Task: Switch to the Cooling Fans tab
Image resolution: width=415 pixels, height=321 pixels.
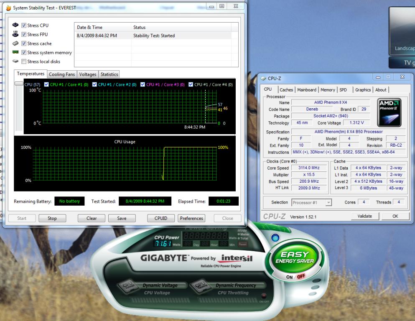Action: [62, 74]
